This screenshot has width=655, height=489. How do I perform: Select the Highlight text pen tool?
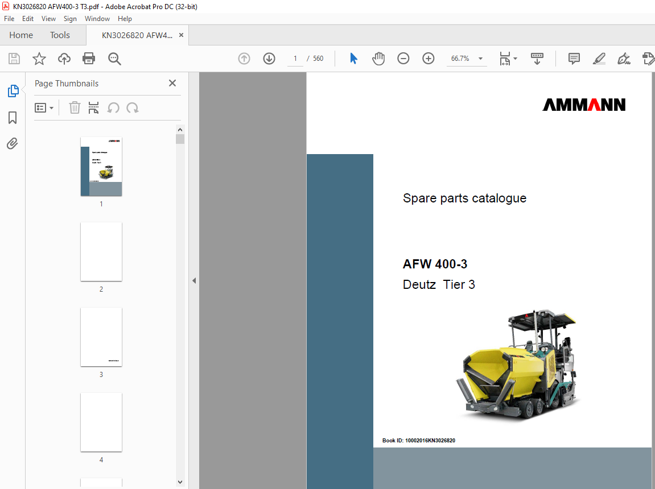click(x=599, y=59)
